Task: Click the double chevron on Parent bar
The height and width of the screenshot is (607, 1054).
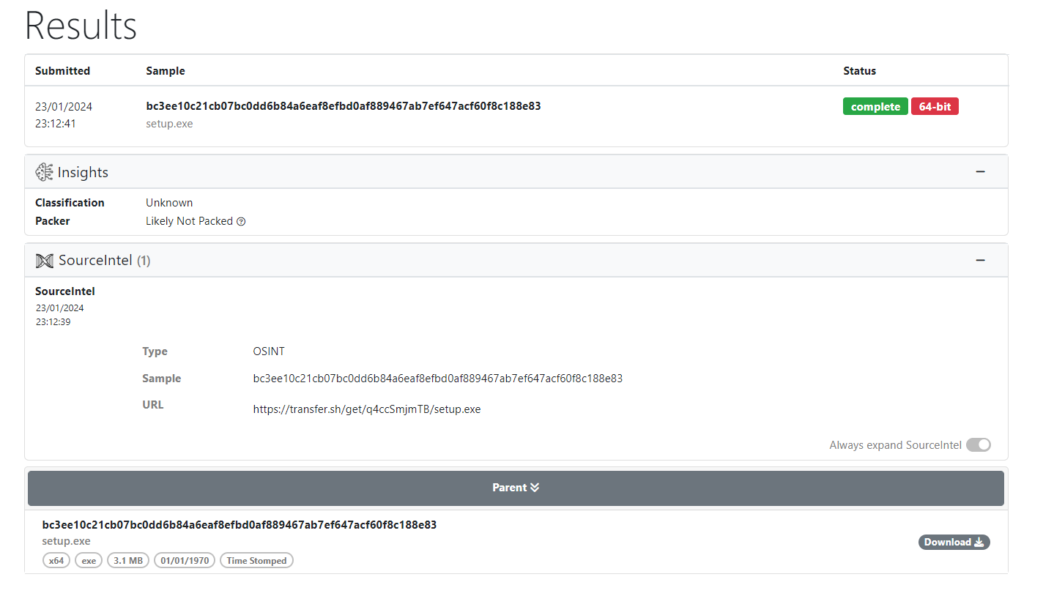Action: pyautogui.click(x=535, y=488)
